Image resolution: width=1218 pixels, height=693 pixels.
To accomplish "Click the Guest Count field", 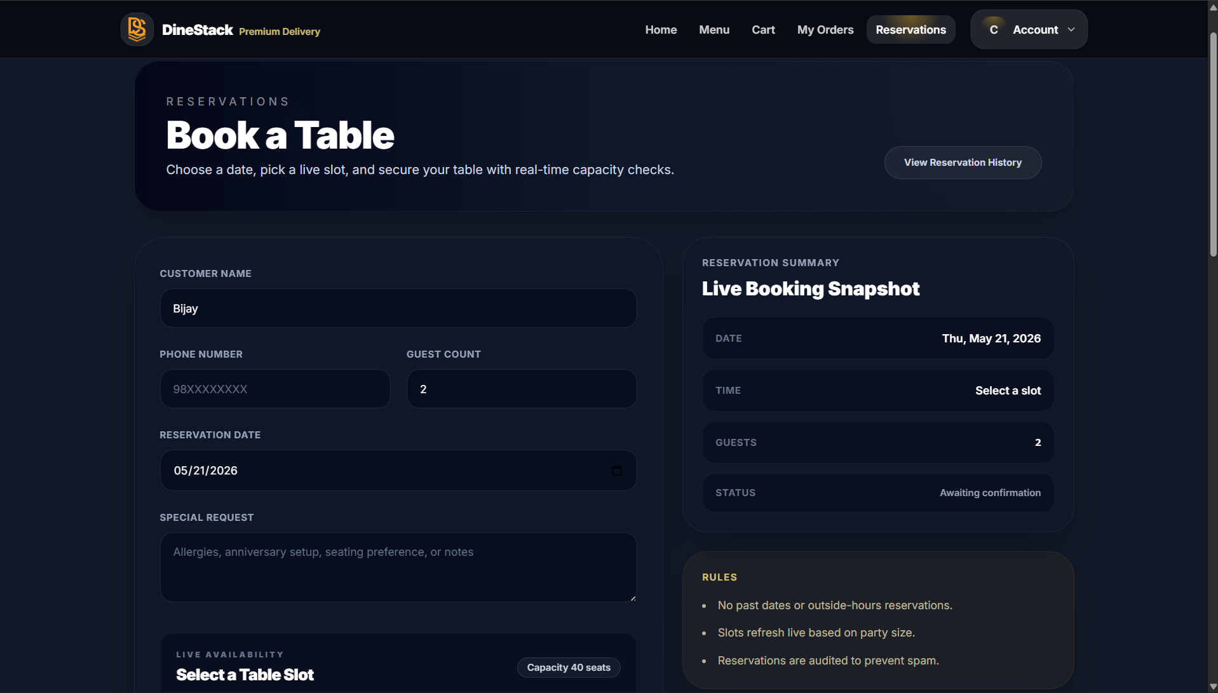I will pyautogui.click(x=522, y=389).
